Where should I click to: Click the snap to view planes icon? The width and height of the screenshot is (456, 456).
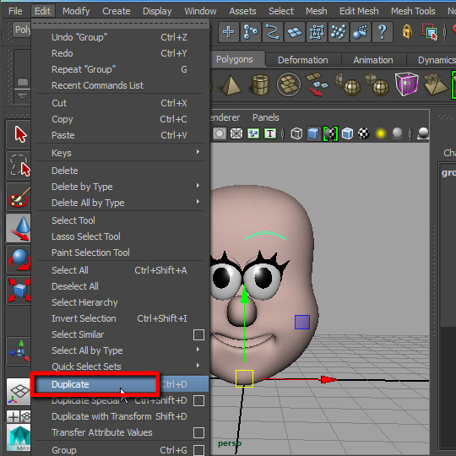click(x=295, y=32)
